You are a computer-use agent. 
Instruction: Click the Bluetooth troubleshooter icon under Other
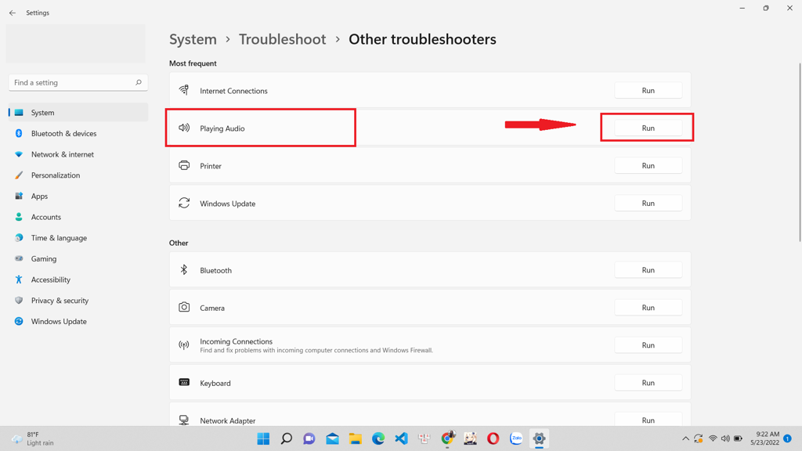click(183, 270)
